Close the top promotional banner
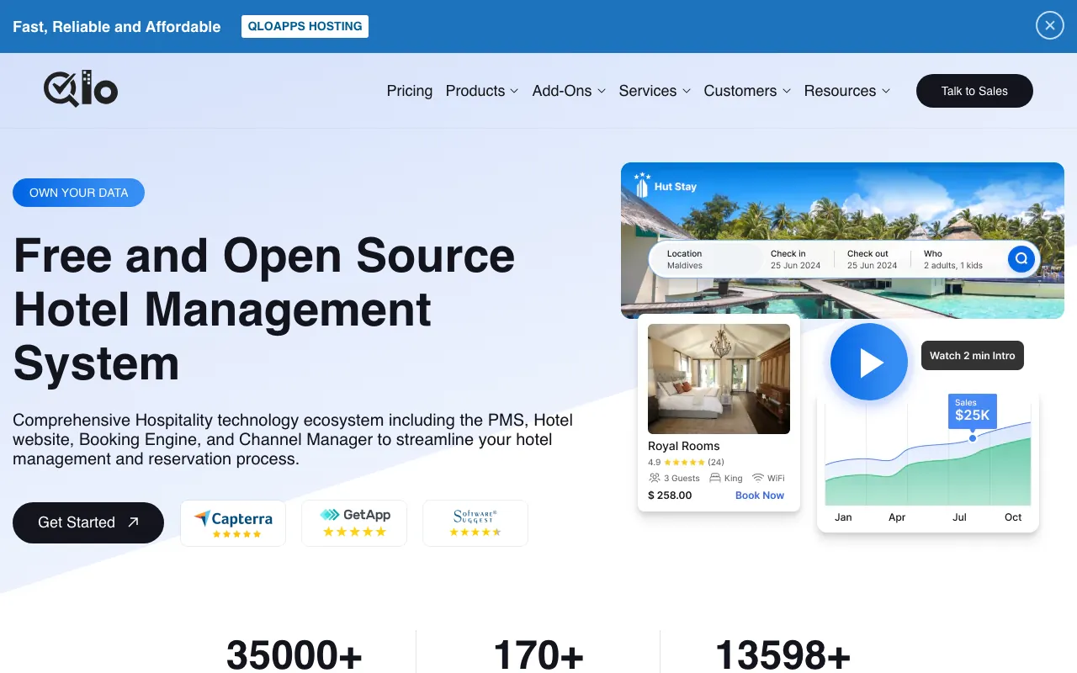 coord(1049,25)
